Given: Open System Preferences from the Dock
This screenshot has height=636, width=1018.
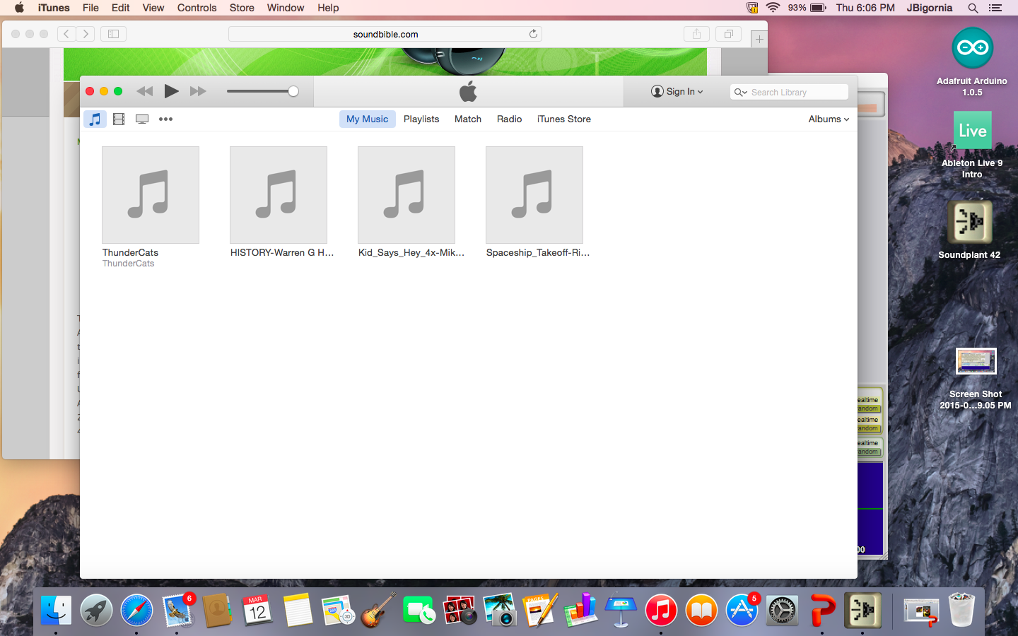Looking at the screenshot, I should 782,611.
